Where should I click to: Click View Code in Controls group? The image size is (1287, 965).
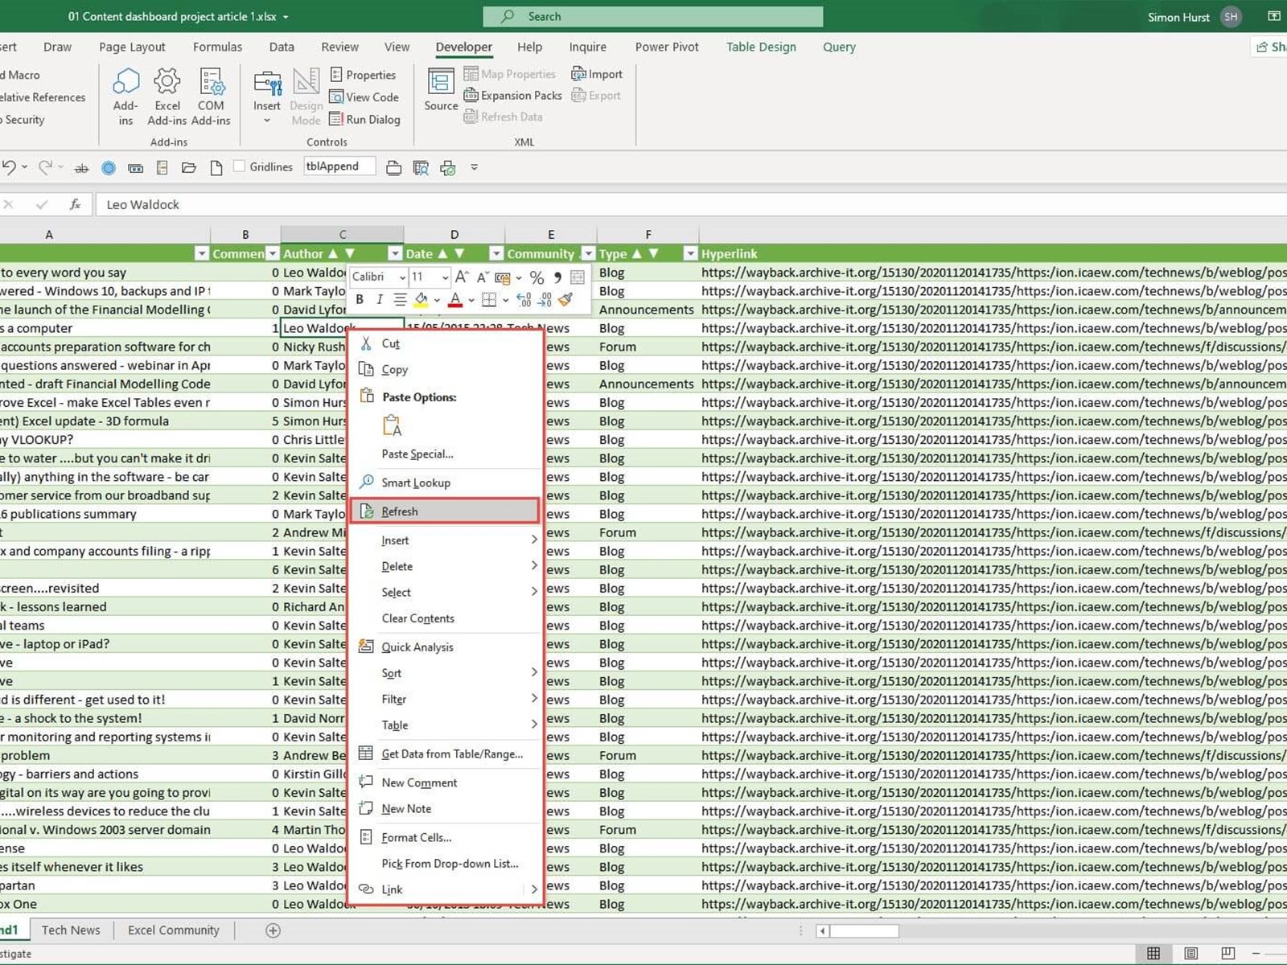click(364, 97)
